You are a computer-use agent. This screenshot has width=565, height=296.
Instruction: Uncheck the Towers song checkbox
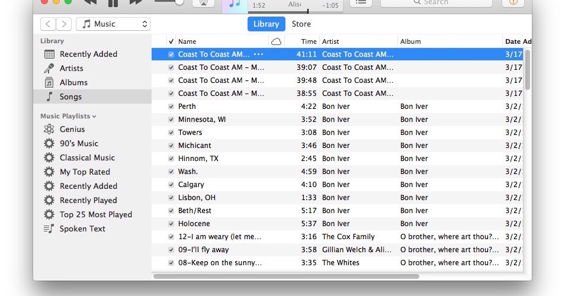point(171,133)
